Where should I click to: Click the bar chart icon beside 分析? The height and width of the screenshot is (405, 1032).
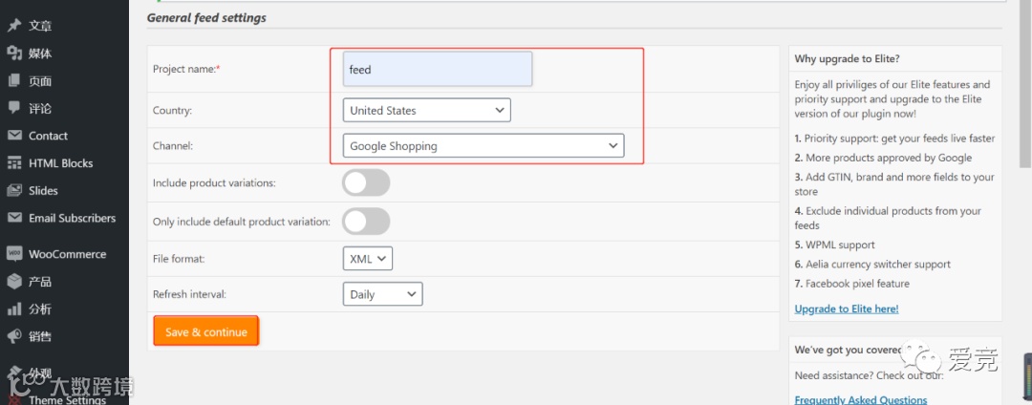point(14,309)
